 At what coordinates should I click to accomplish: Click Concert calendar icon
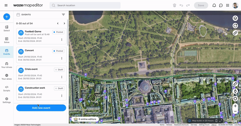21,52
